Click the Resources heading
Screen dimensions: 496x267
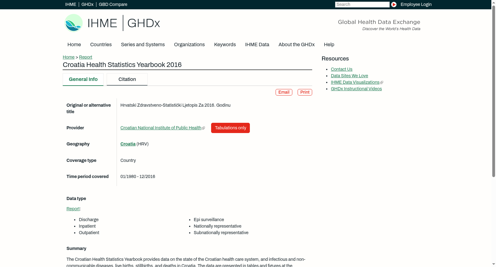335,59
